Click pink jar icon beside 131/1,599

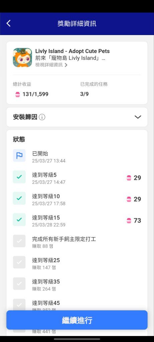(18, 95)
